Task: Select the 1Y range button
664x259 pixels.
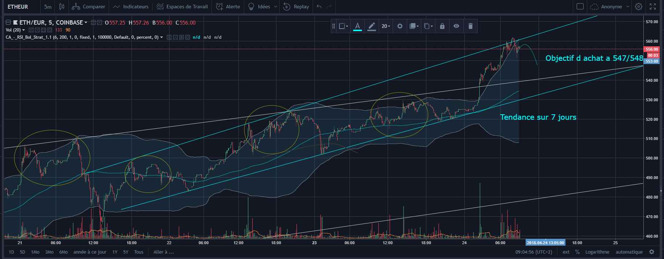Action: click(x=115, y=252)
